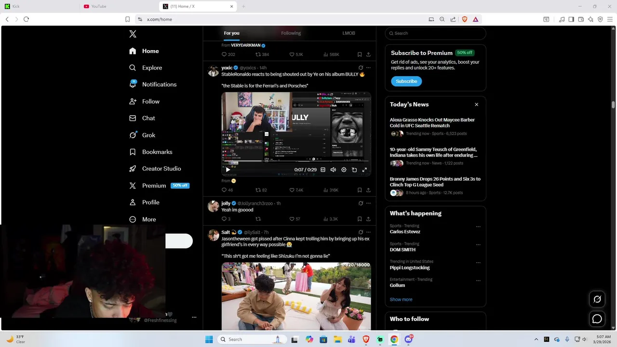
Task: Like the yoxic post
Action: point(296,190)
